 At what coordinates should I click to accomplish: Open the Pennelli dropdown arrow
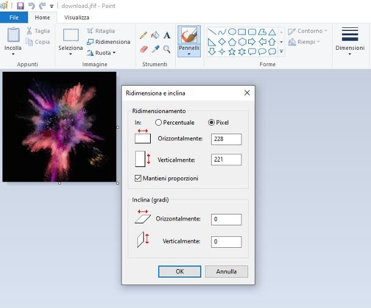[x=189, y=54]
